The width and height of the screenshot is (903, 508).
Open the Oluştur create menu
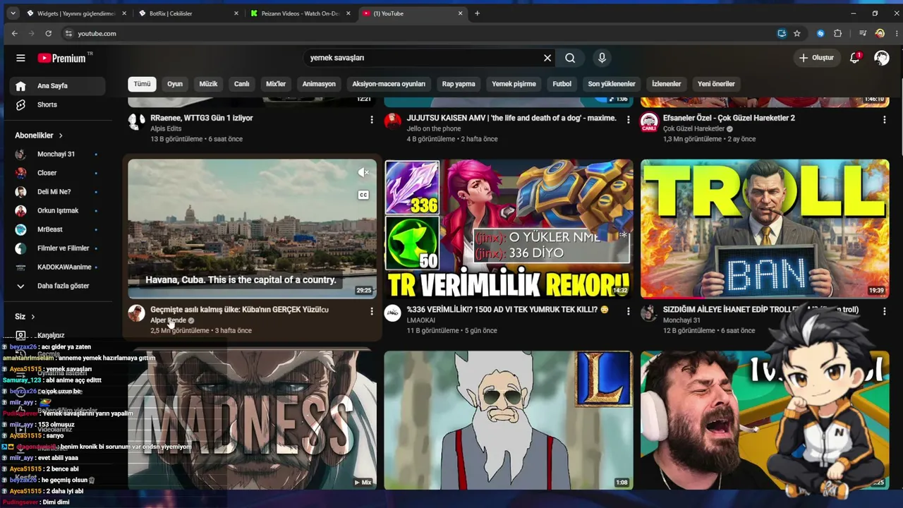816,58
